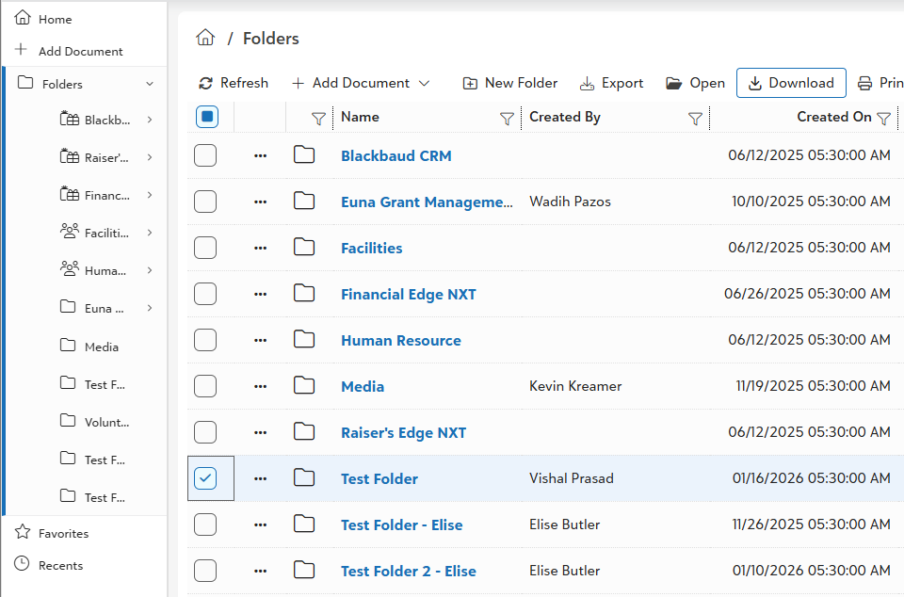The image size is (904, 597).
Task: Toggle the select-all header checkbox
Action: (x=207, y=117)
